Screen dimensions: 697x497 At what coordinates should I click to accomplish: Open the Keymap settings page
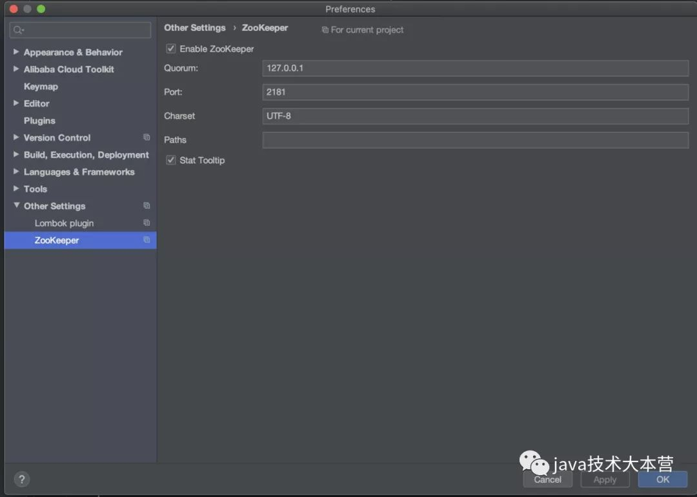[x=41, y=86]
